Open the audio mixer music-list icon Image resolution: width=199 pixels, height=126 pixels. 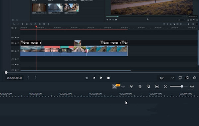[148, 86]
